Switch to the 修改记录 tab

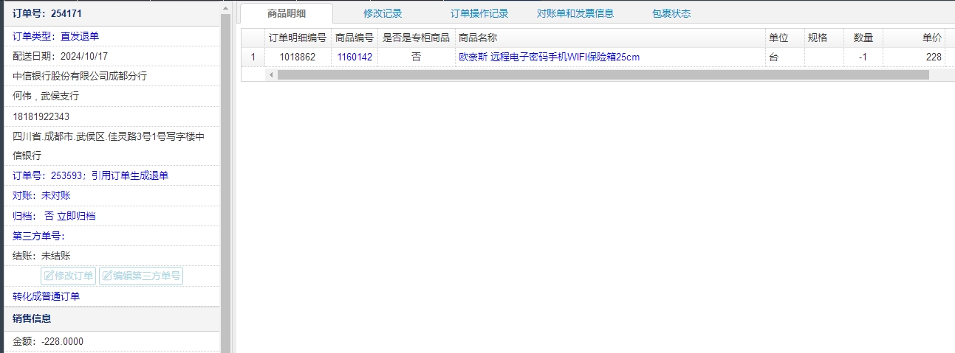tap(383, 13)
